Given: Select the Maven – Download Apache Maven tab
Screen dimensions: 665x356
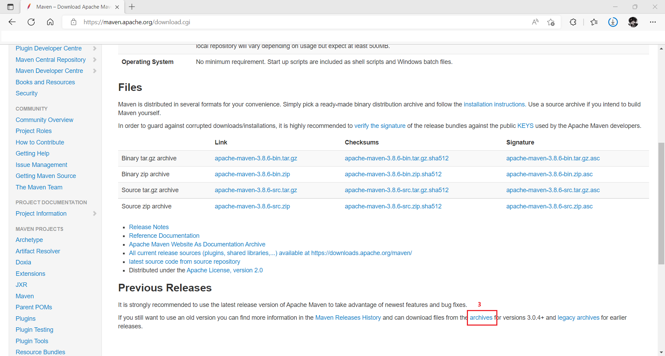Looking at the screenshot, I should pos(72,7).
